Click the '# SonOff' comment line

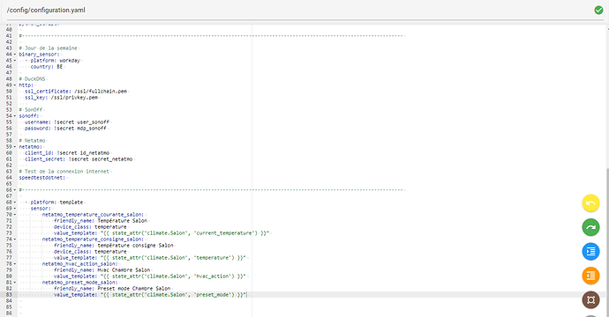click(31, 110)
